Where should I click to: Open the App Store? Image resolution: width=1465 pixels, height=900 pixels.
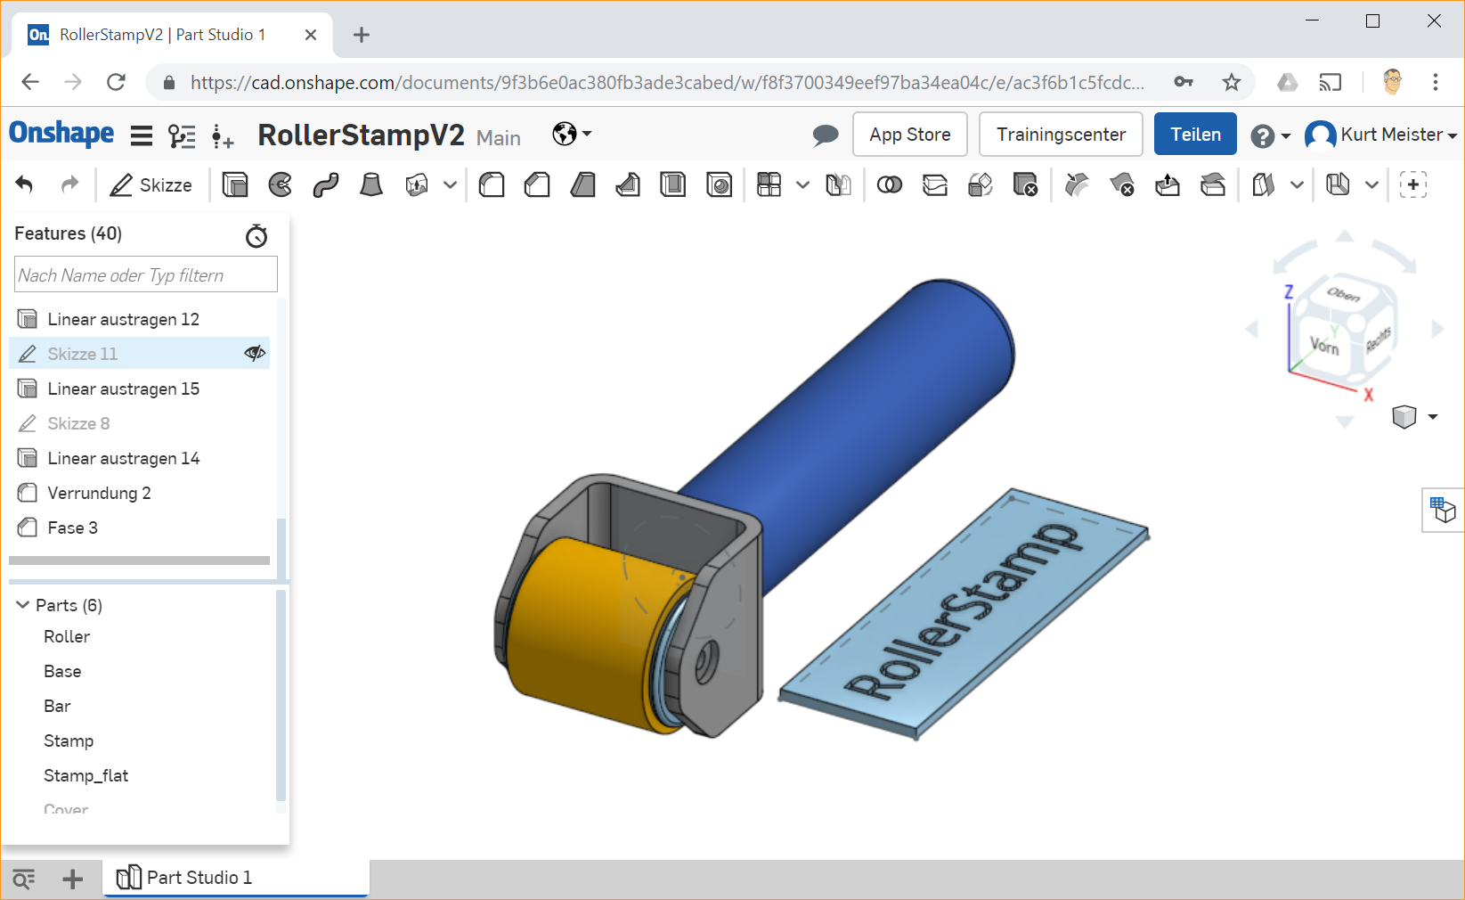[x=910, y=135]
